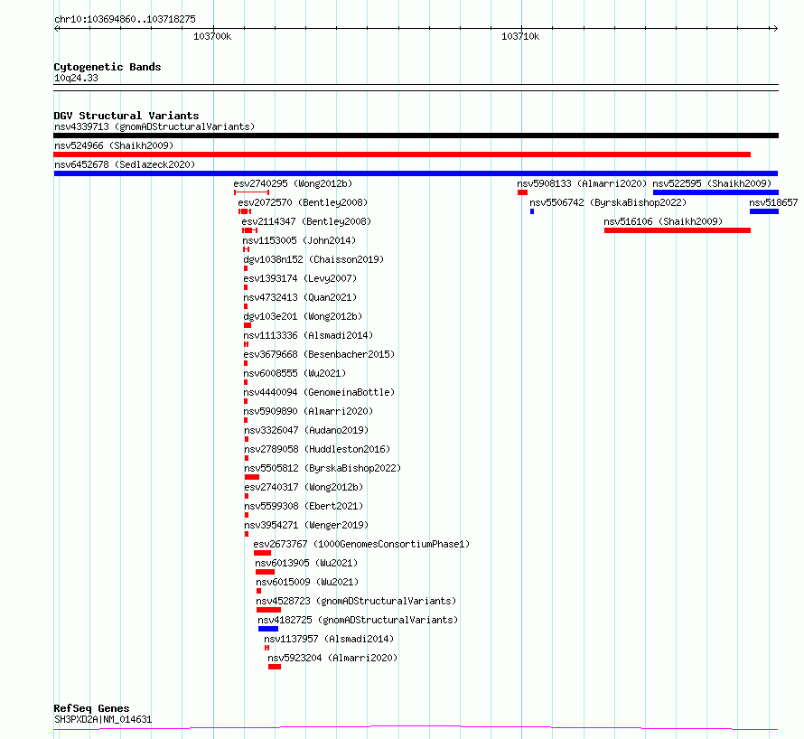
Task: Click the red nsv4528723 variant bar
Action: point(268,611)
